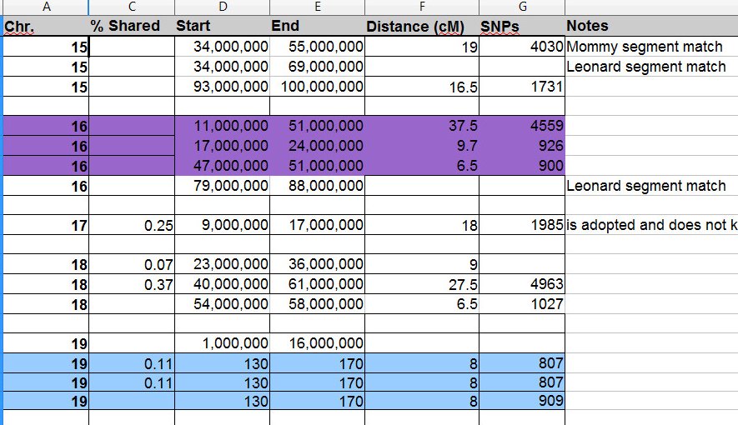738x425 pixels.
Task: Select the SNPs value 4963
Action: [x=522, y=284]
